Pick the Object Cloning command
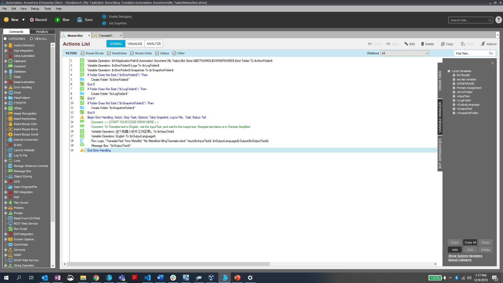The image size is (503, 283). point(23,176)
